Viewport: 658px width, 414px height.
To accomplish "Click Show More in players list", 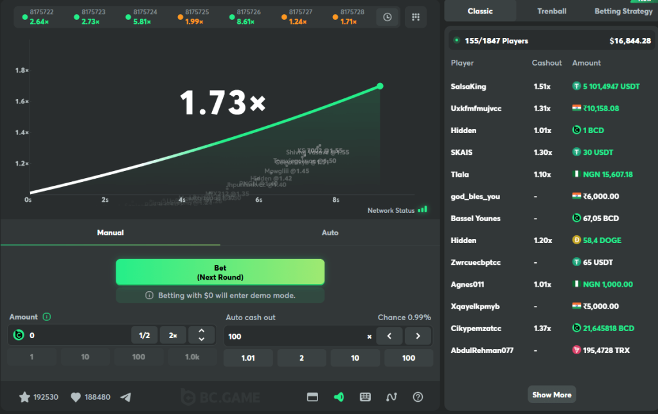I will coord(552,395).
